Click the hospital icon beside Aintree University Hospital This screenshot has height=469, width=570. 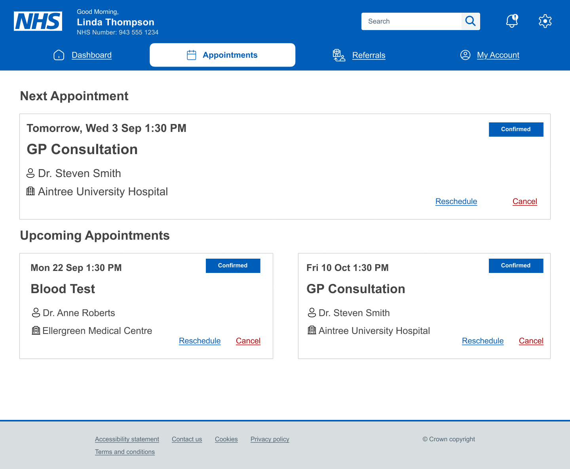point(30,191)
